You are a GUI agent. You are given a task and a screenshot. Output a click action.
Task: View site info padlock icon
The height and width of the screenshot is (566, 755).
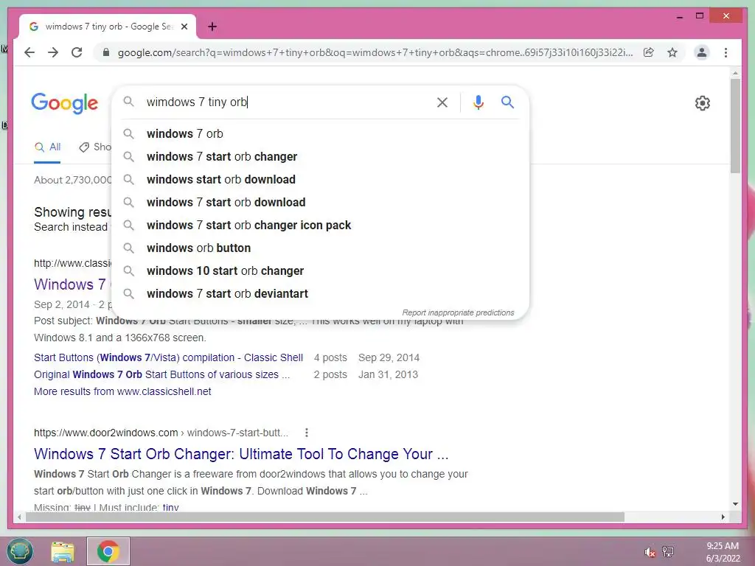(106, 52)
